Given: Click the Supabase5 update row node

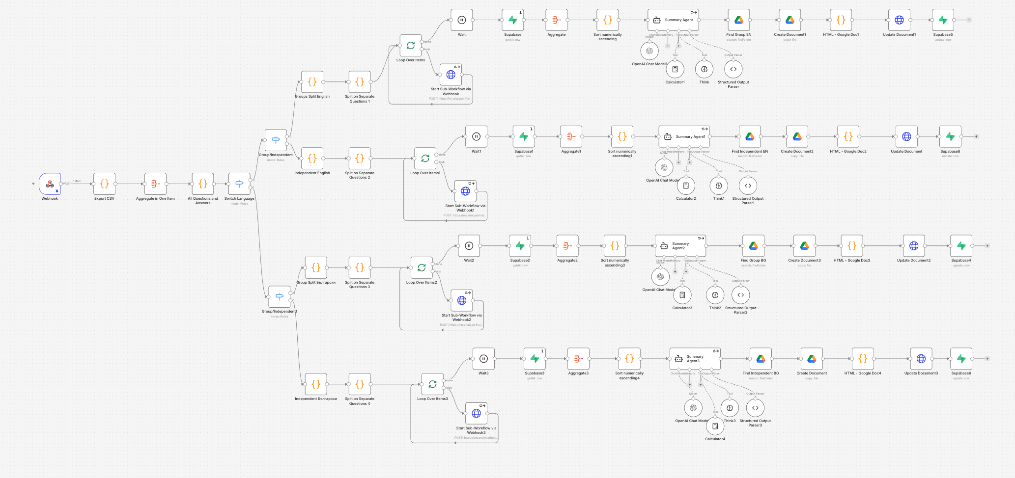Looking at the screenshot, I should pos(943,20).
